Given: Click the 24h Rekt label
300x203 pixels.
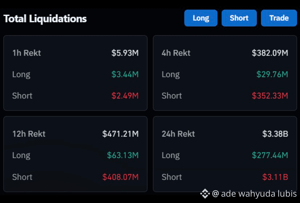Looking at the screenshot, I should click(x=178, y=134).
